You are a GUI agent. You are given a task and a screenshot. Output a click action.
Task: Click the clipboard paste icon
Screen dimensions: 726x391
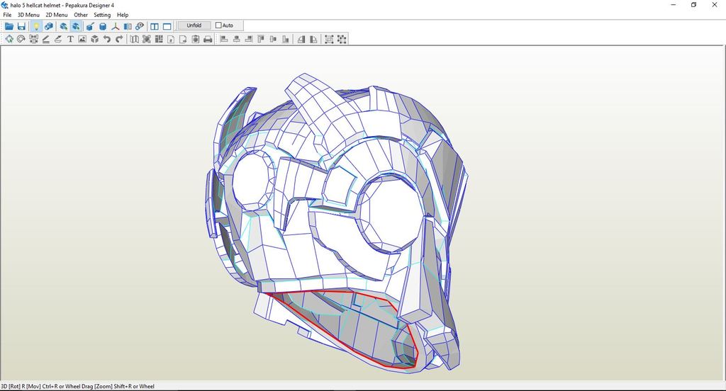[x=196, y=40]
